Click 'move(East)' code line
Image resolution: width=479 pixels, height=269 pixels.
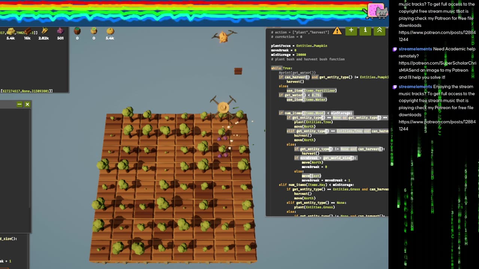(311, 176)
